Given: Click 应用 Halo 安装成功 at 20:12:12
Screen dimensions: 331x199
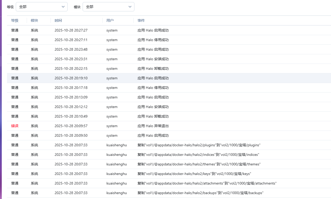Looking at the screenshot, I should click(x=153, y=107).
